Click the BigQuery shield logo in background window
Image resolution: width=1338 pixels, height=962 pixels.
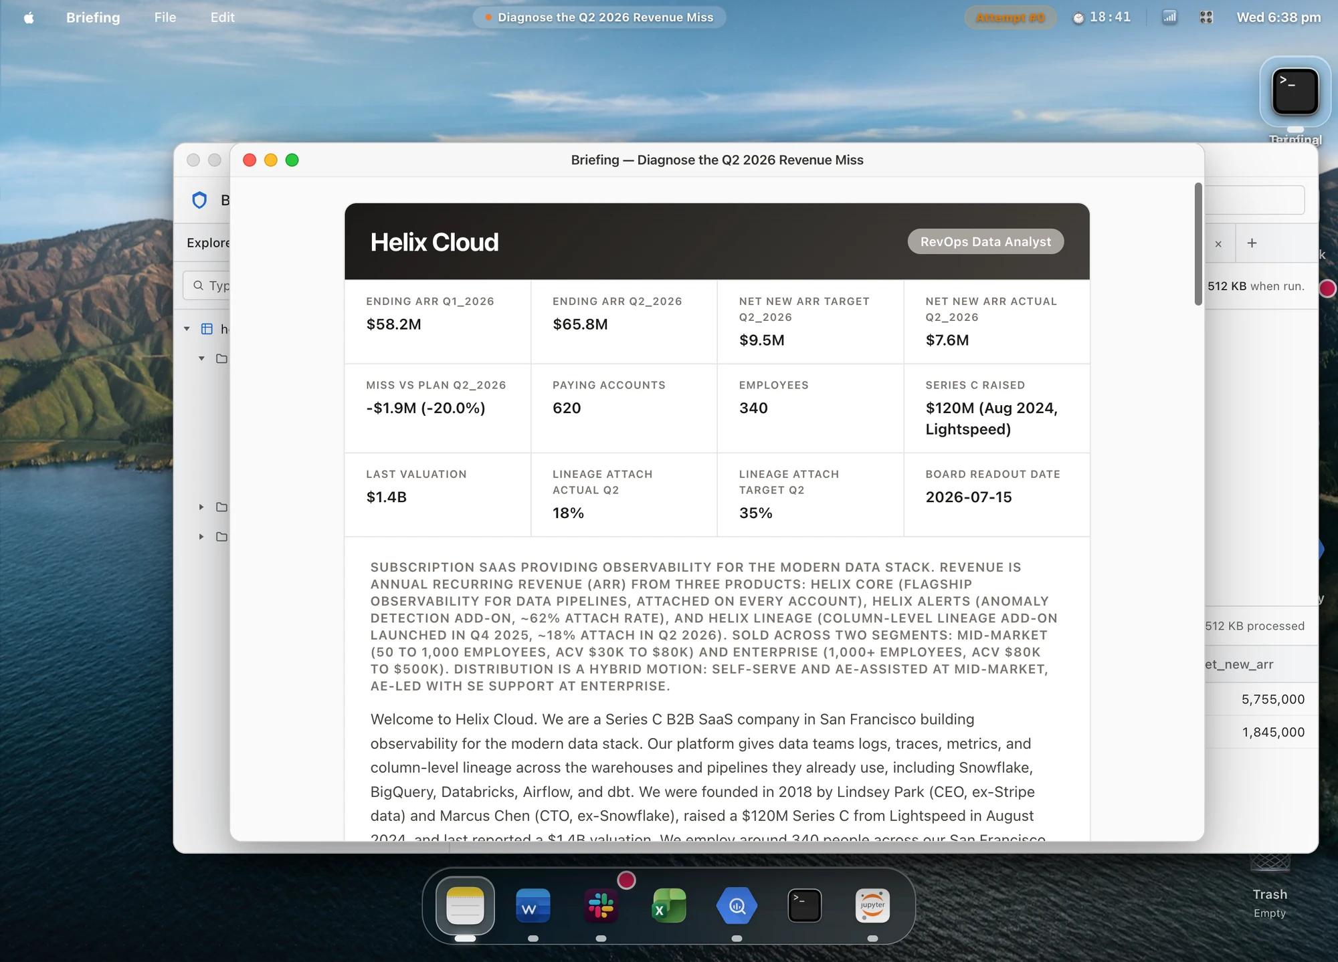point(199,200)
